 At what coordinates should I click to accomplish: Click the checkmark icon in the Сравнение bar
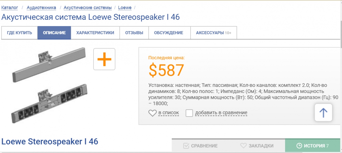[186, 146]
